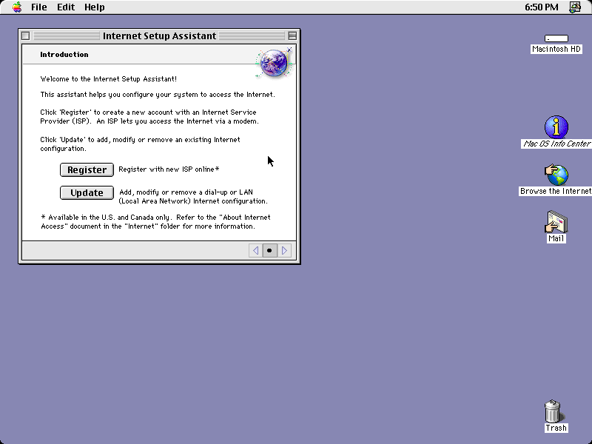Click the Register button
The width and height of the screenshot is (592, 444).
coord(87,170)
